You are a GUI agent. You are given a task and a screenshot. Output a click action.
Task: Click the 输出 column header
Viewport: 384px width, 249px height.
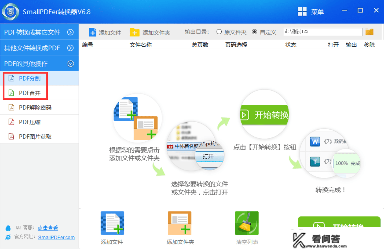coord(351,45)
